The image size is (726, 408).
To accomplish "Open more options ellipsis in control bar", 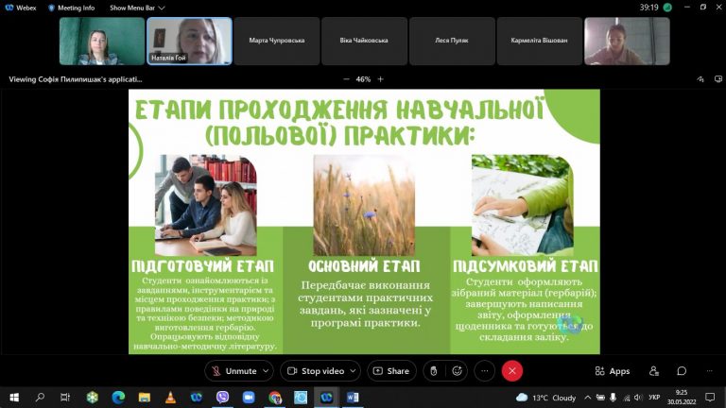I will pyautogui.click(x=485, y=371).
